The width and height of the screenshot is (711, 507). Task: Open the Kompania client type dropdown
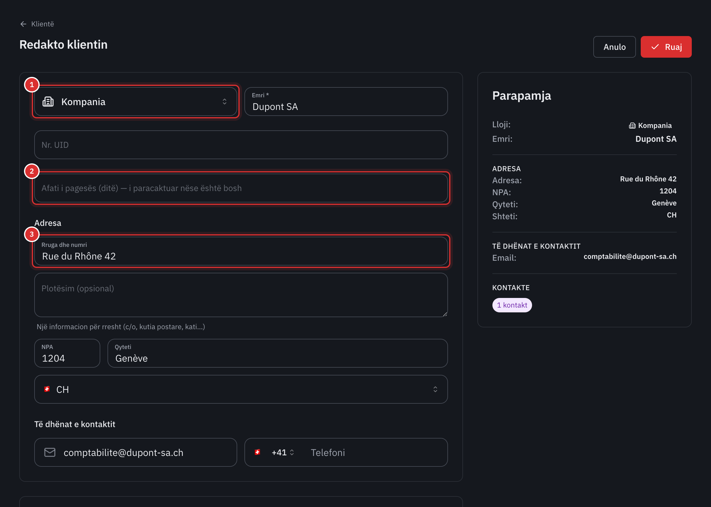(135, 102)
